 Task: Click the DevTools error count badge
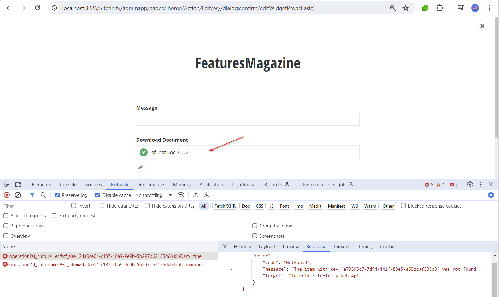pyautogui.click(x=429, y=185)
